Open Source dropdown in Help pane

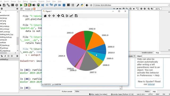pos(132,56)
